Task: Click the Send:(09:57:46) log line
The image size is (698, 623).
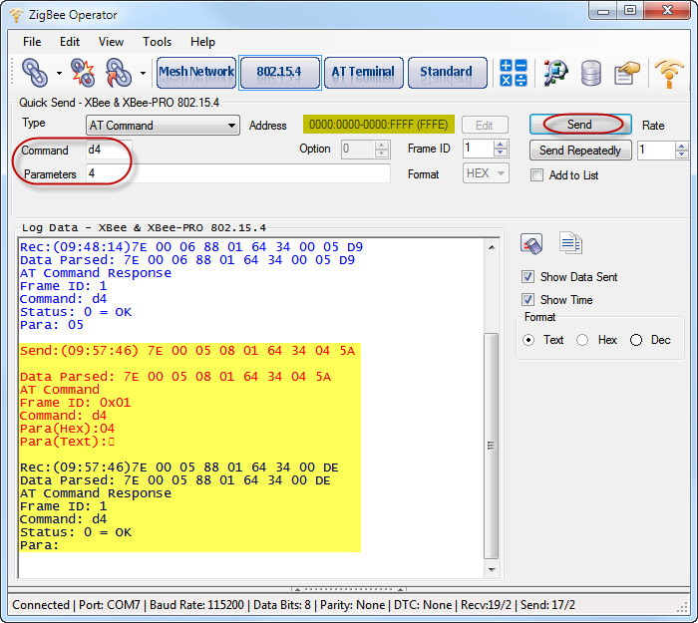Action: click(x=187, y=351)
